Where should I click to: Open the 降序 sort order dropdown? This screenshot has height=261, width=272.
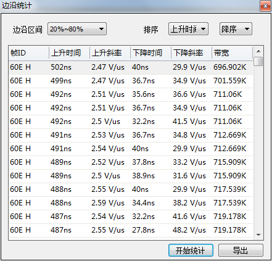point(236,29)
